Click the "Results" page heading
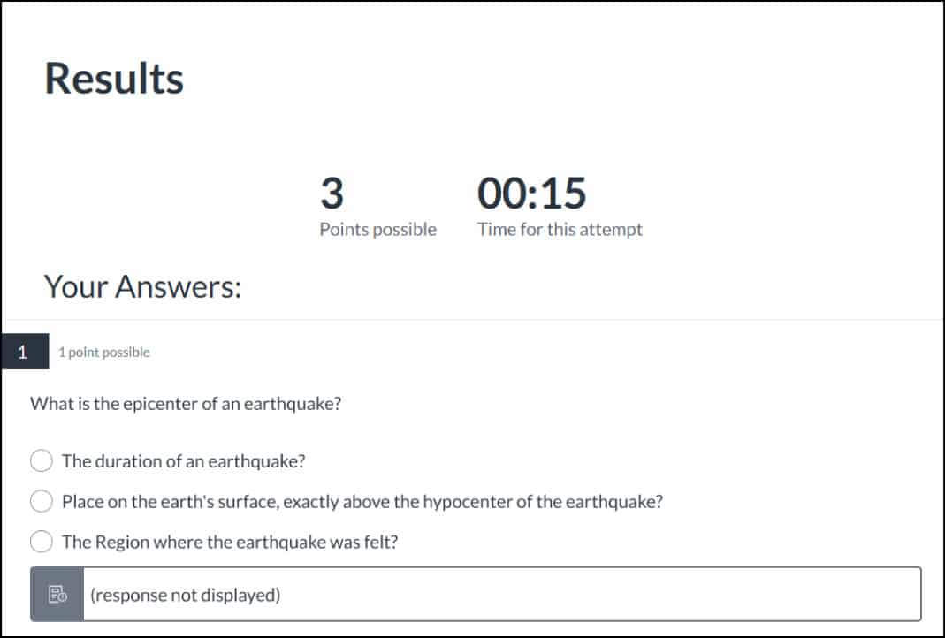The width and height of the screenshot is (945, 638). coord(114,79)
